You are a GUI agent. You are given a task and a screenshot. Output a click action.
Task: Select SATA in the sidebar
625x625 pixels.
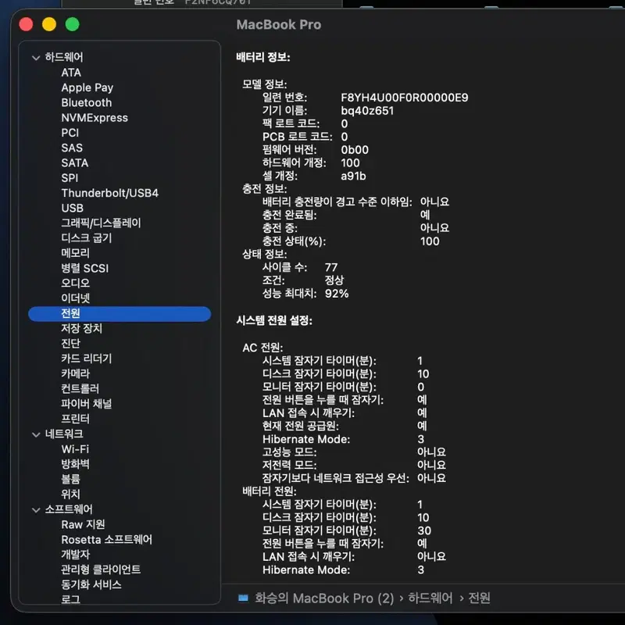coord(75,163)
